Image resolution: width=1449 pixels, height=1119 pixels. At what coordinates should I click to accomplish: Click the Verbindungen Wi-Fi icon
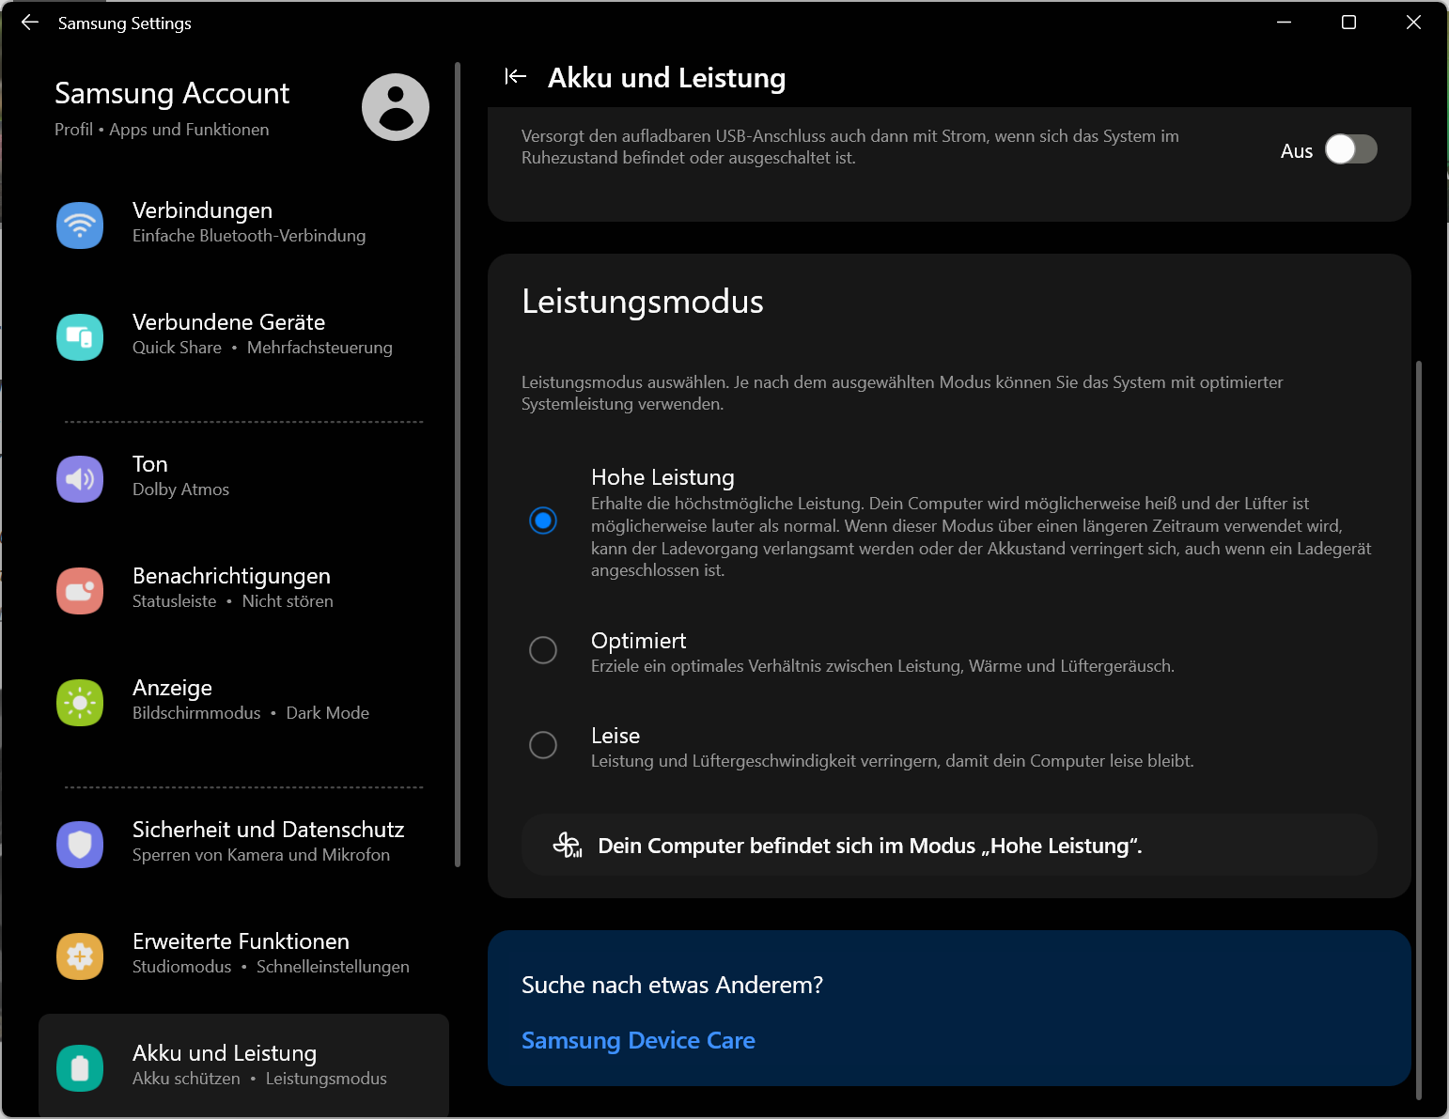pos(80,225)
